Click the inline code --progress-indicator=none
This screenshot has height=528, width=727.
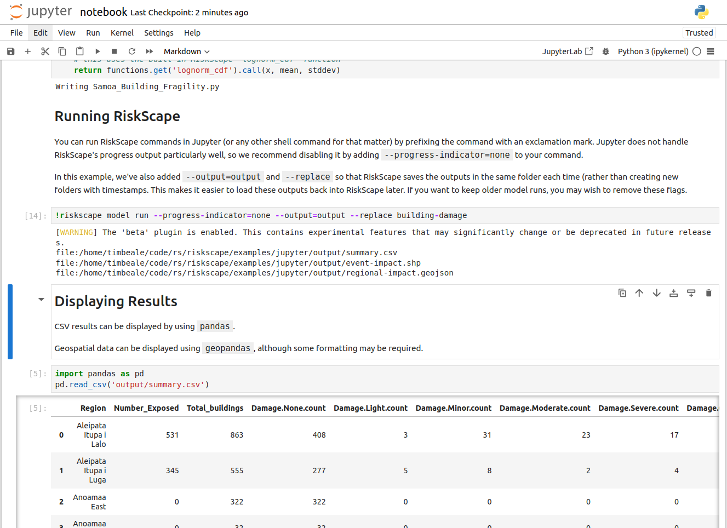point(447,155)
